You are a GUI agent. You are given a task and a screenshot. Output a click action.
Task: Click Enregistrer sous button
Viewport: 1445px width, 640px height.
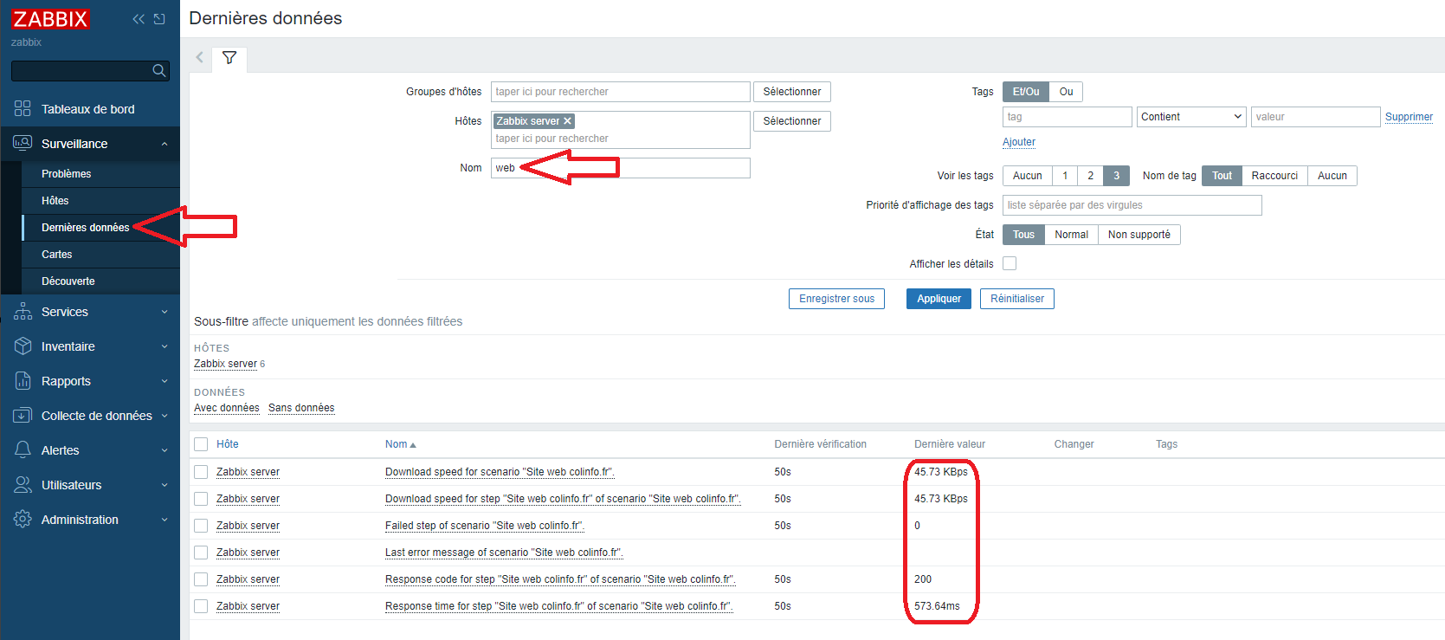point(836,299)
